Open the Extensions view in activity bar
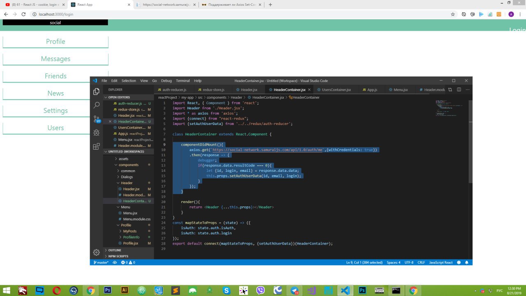This screenshot has height=296, width=526. (97, 146)
